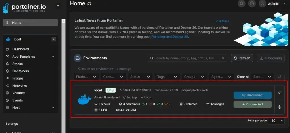Open the Connection type filter dropdown
This screenshot has height=133, width=290.
point(113,77)
